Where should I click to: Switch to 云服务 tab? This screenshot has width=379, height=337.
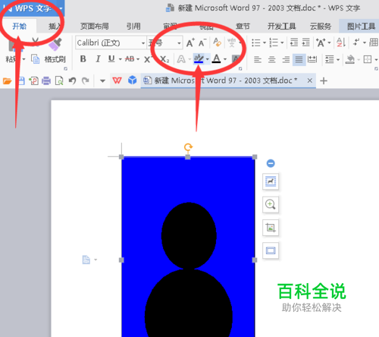(321, 27)
